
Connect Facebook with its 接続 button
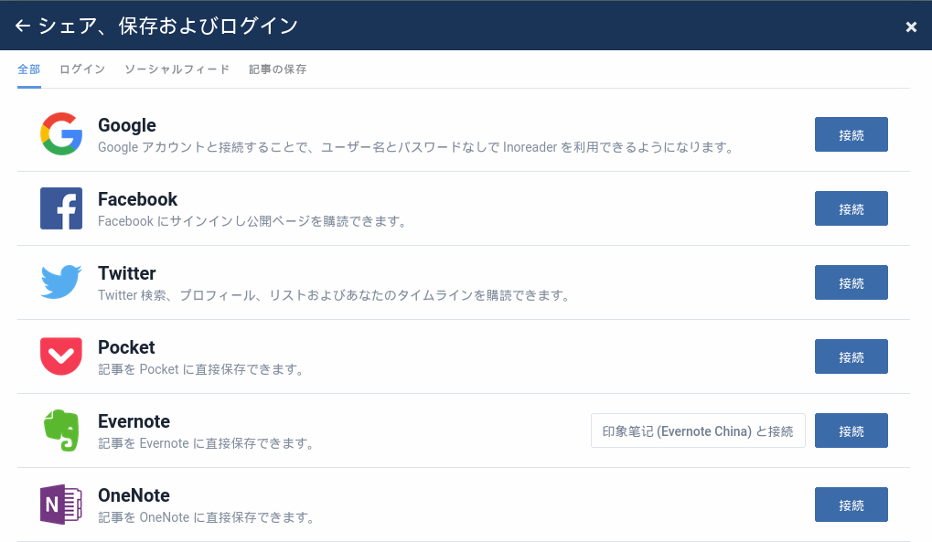tap(852, 208)
